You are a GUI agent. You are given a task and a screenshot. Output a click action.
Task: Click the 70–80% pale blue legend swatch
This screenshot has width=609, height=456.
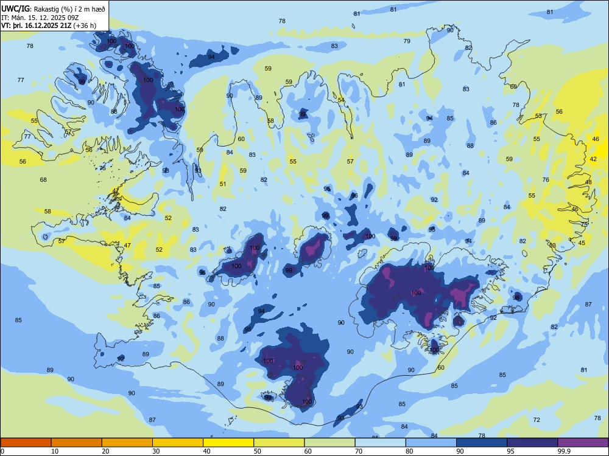point(380,443)
